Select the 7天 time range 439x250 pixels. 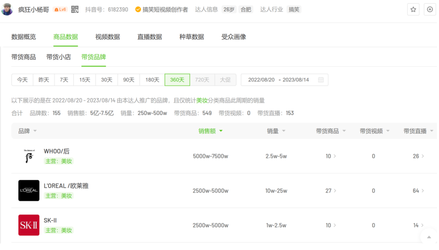point(64,80)
